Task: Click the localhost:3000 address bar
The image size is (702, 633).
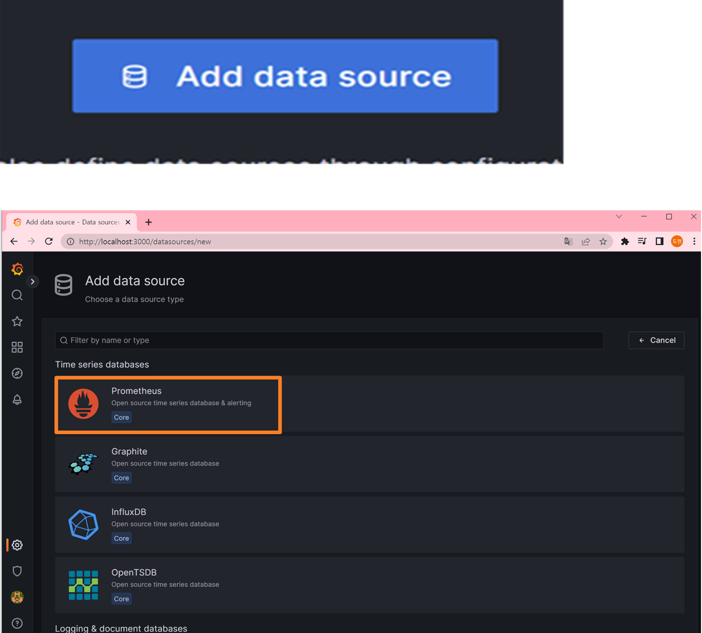Action: point(337,242)
